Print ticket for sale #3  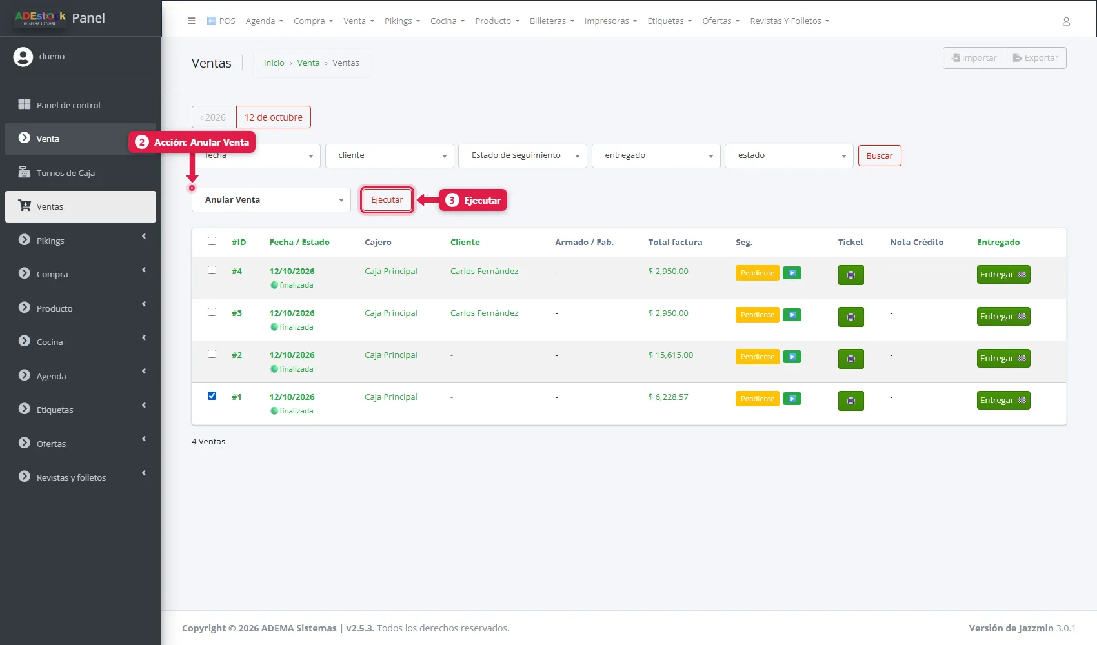[x=850, y=317]
